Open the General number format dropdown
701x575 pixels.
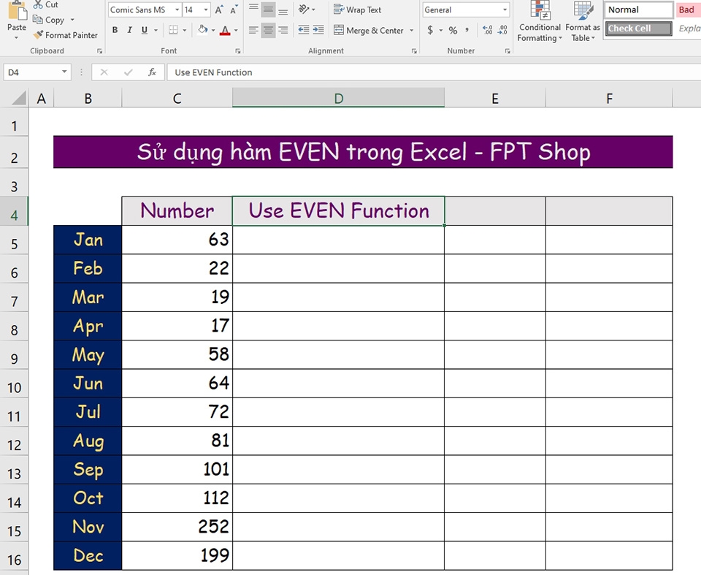pos(505,9)
